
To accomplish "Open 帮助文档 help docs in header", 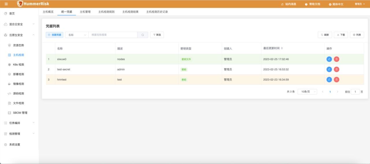I will tap(312, 4).
